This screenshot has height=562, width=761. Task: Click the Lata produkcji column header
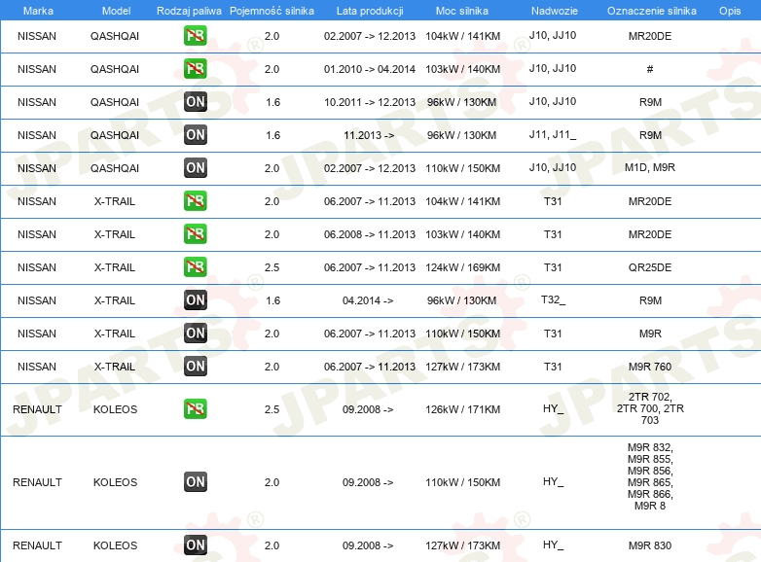[370, 11]
